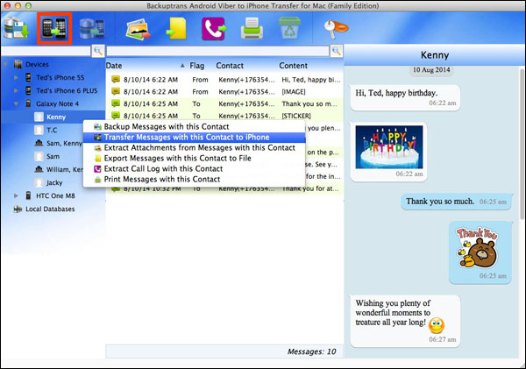The width and height of the screenshot is (526, 369).
Task: Click the green sent-message icon at 6:25 AM [STICKER] row
Action: coord(116,116)
